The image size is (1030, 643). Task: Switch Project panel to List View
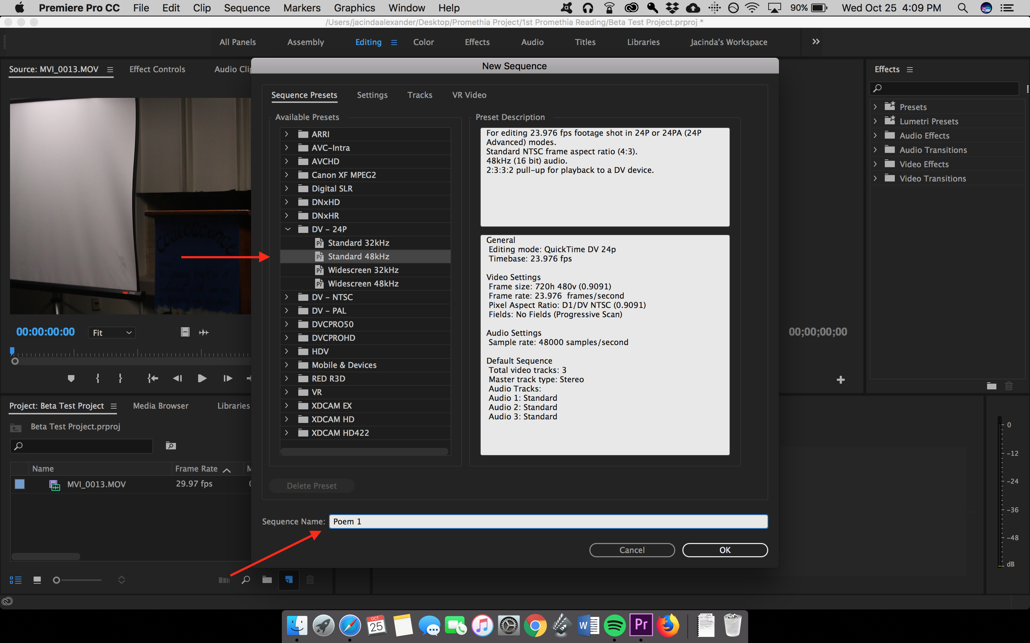pos(16,580)
